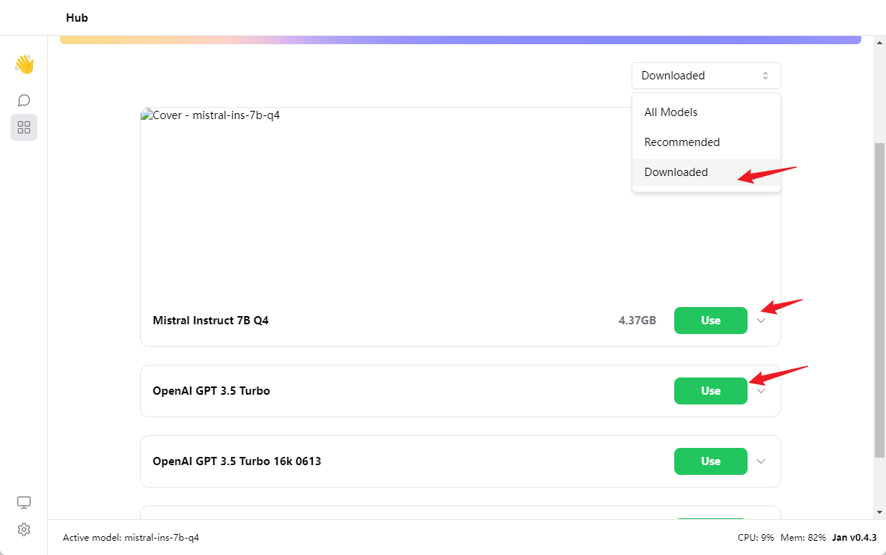Select the Hub grid icon
886x555 pixels.
(x=24, y=127)
